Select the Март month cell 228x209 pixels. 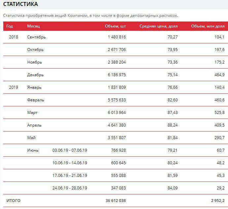coord(32,113)
